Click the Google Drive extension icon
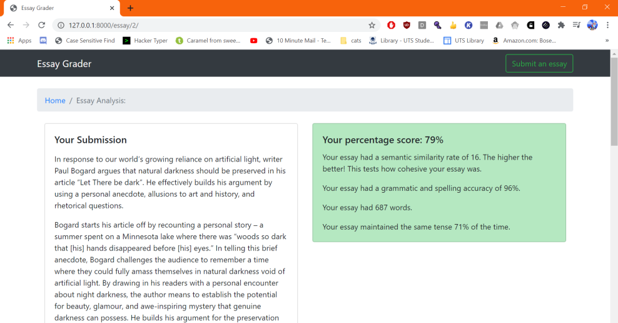 coord(499,25)
